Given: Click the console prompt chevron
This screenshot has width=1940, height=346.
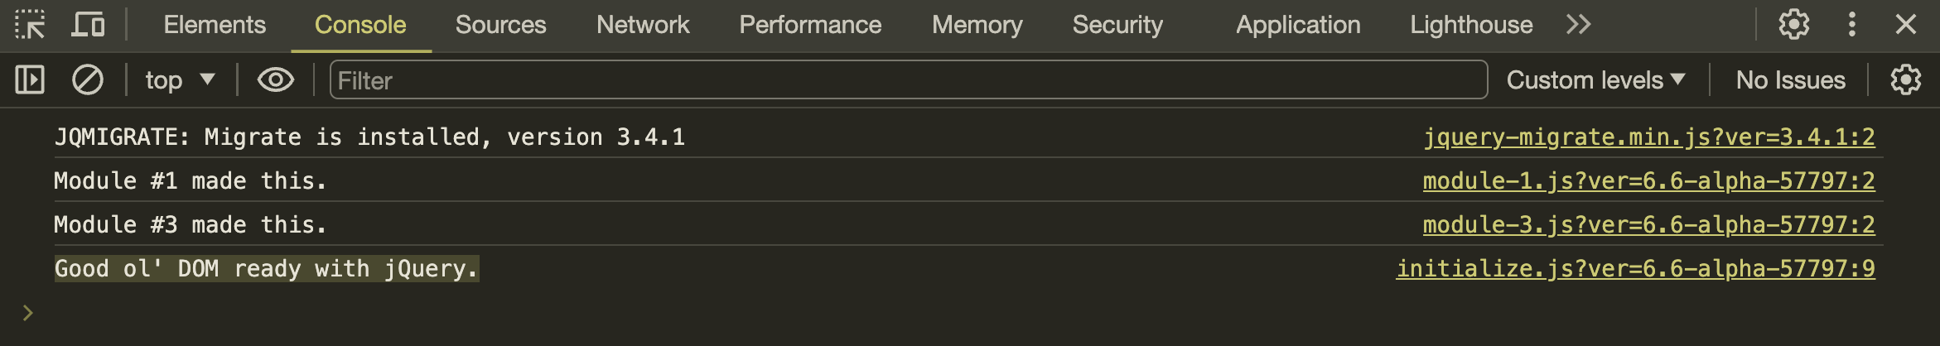Looking at the screenshot, I should (28, 313).
